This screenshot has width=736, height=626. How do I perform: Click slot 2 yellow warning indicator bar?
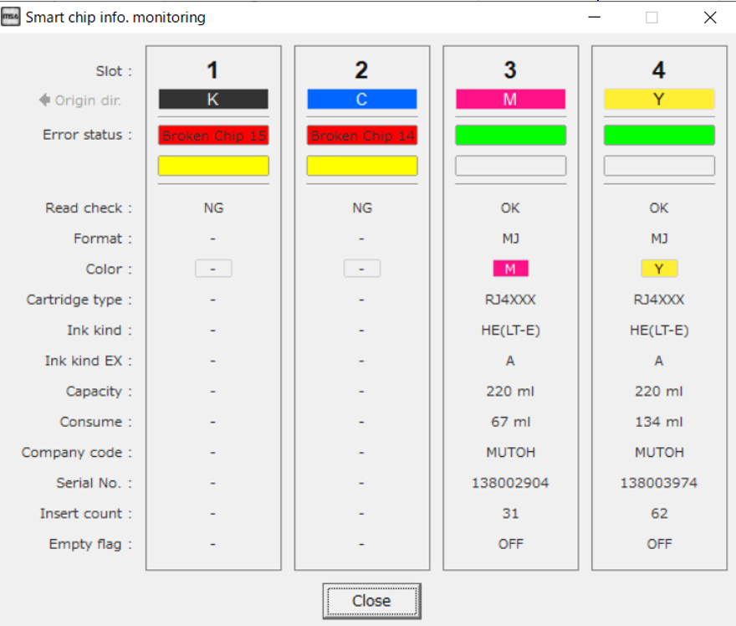click(361, 166)
